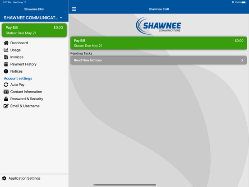Click the Account settings heading

18,79
